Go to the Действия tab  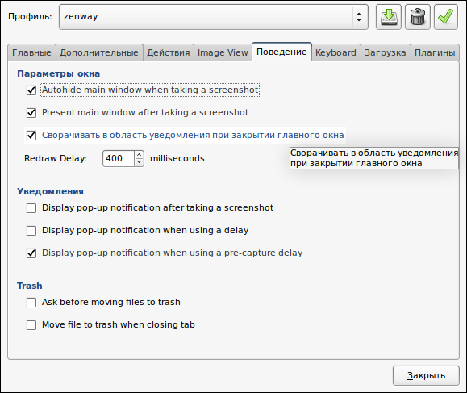click(169, 52)
